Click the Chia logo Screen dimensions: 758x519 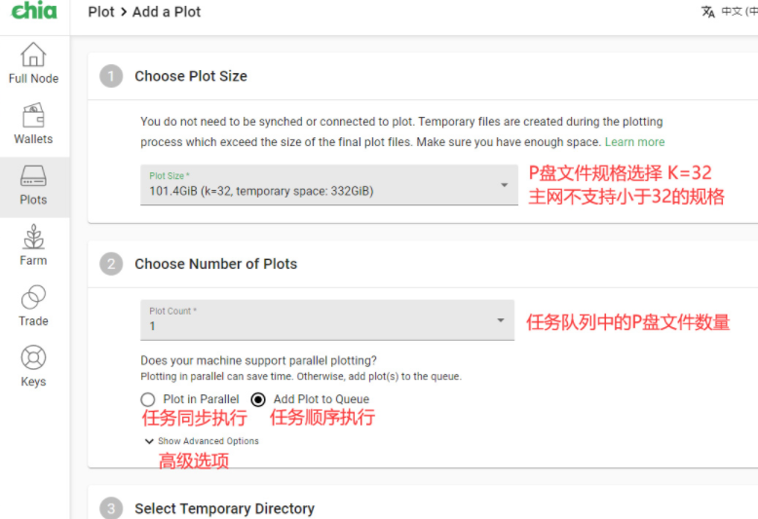point(34,12)
